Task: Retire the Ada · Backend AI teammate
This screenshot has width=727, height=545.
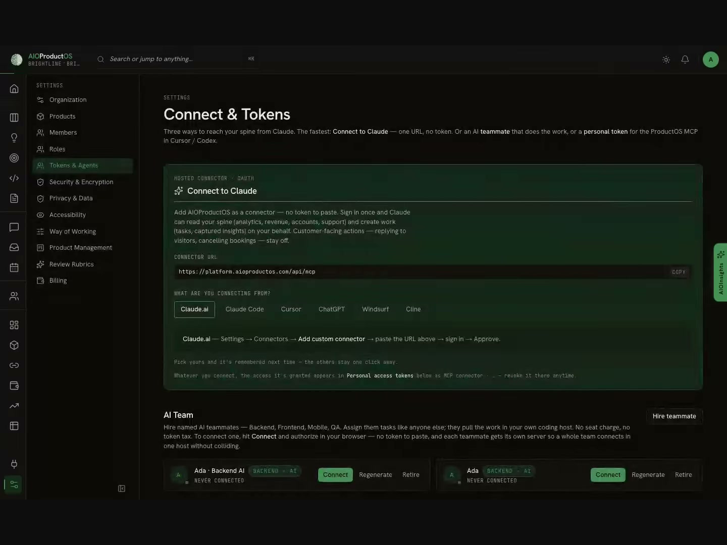Action: click(411, 475)
